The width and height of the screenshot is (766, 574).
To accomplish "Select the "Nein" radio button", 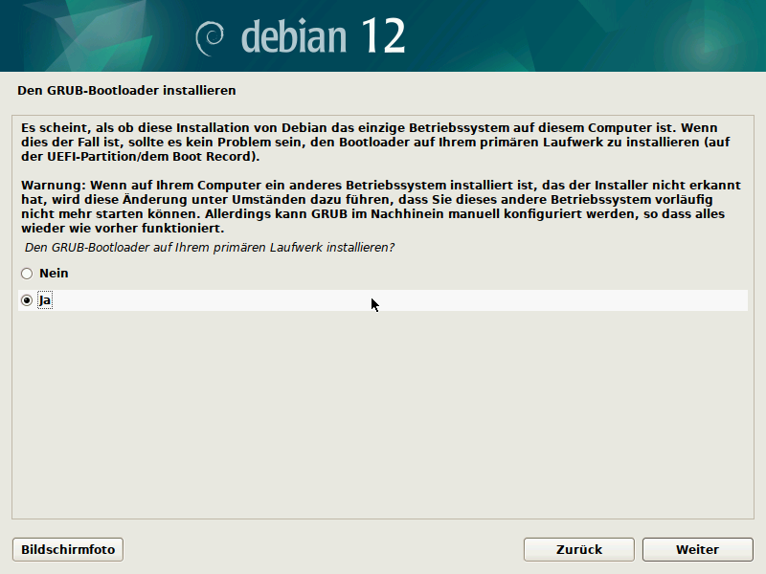I will coord(27,274).
